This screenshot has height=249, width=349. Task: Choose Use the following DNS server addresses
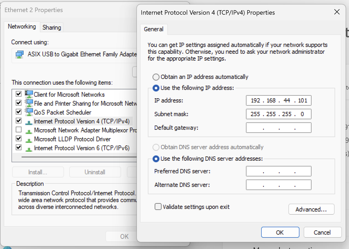(x=156, y=159)
